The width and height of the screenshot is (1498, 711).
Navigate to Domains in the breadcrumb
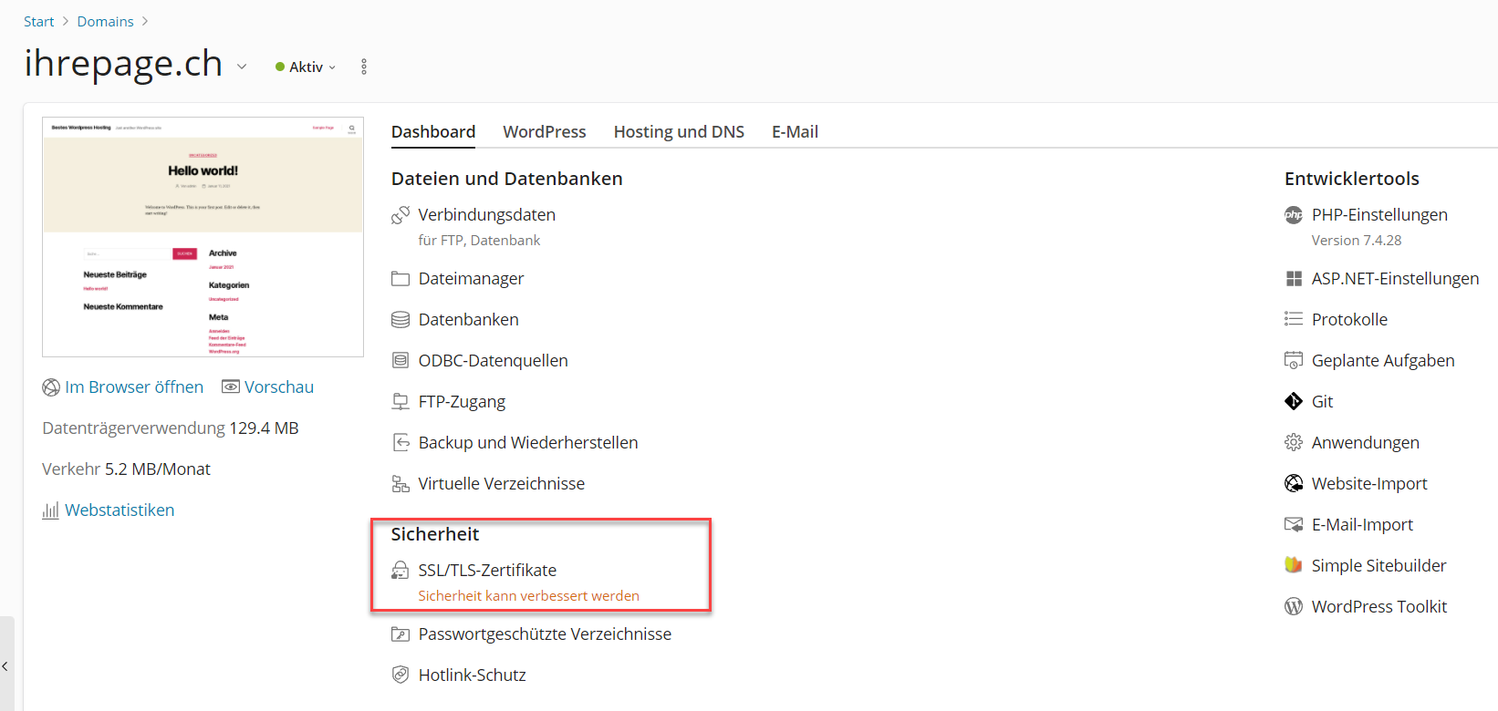click(105, 21)
